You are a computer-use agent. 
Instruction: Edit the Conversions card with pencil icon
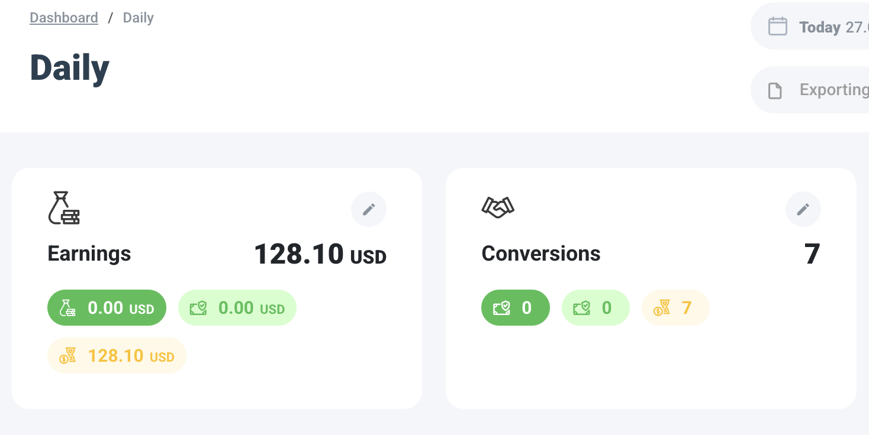(803, 209)
